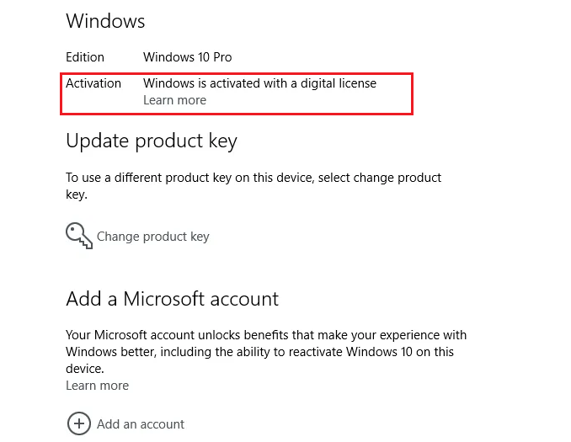Click the trailing 'key.' word under product key text
The height and width of the screenshot is (442, 571).
77,194
